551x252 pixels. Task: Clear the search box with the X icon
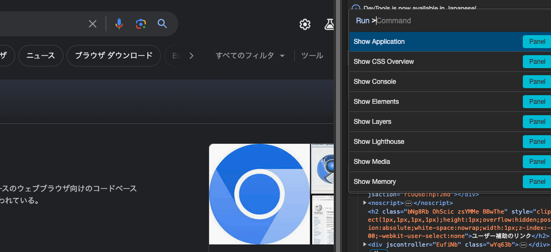point(93,24)
